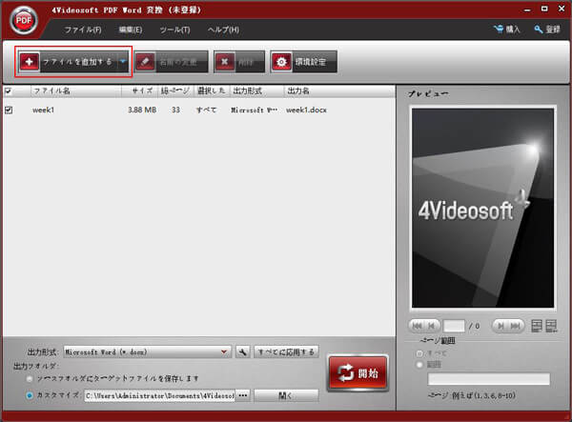The height and width of the screenshot is (422, 572).
Task: Uncheck the week1 file checkbox
Action: coord(9,110)
